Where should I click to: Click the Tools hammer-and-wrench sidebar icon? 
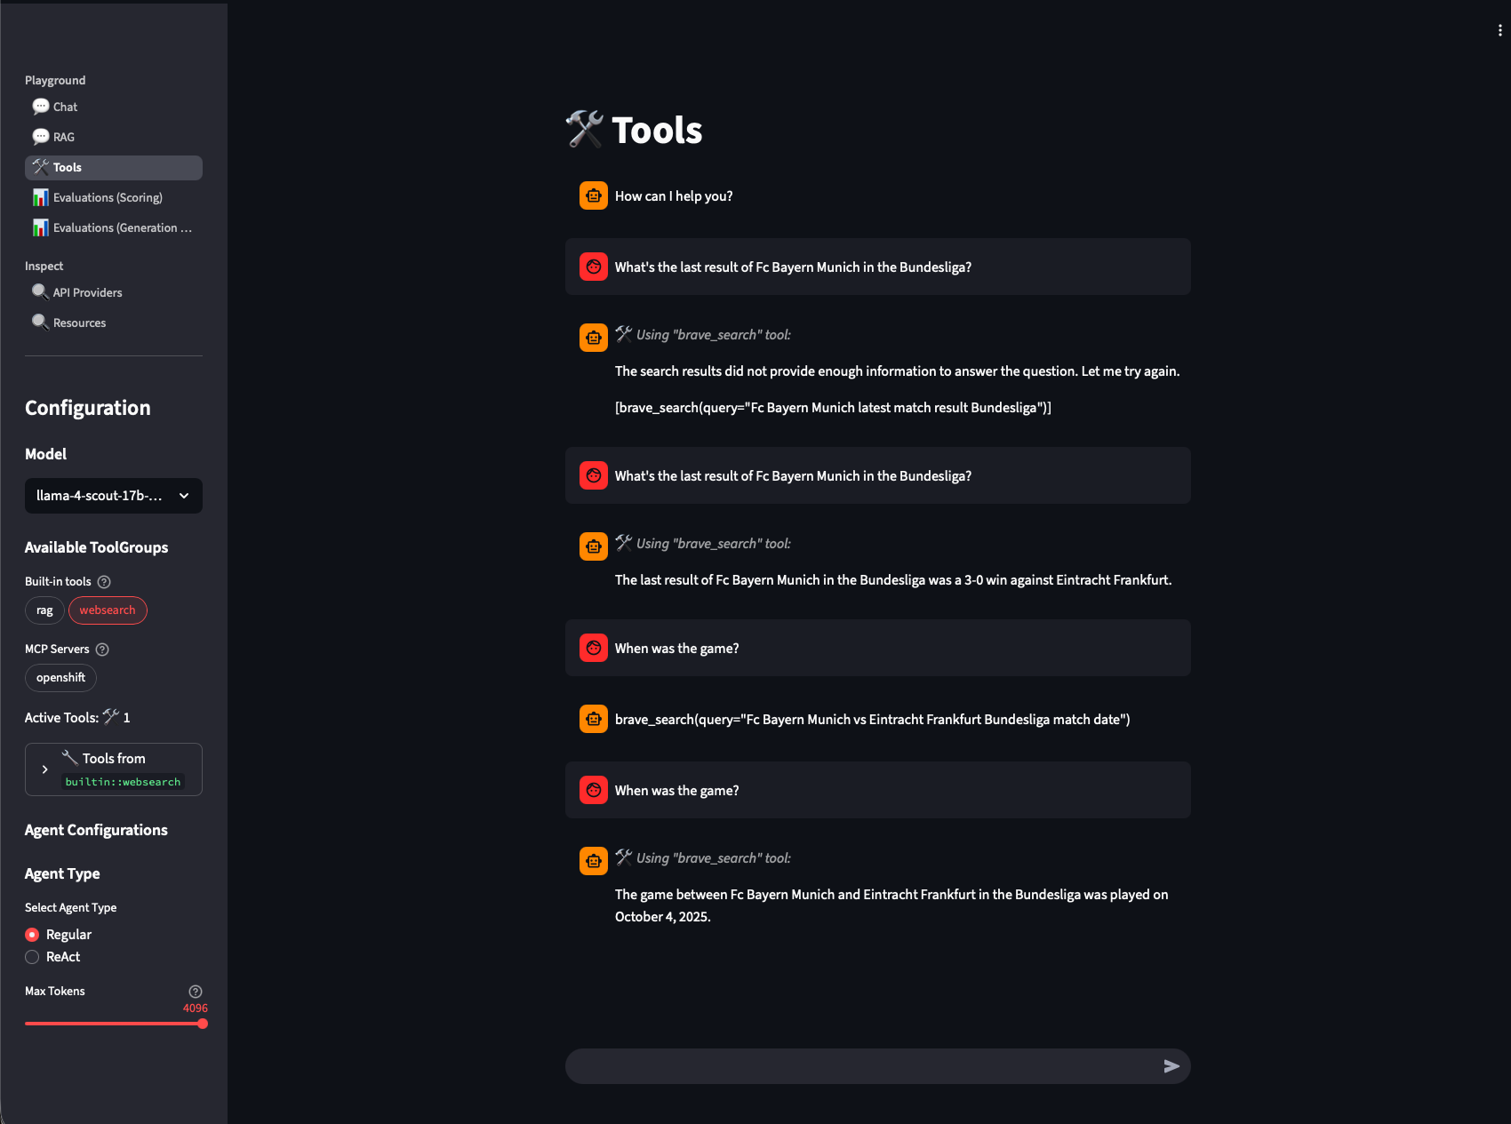point(40,167)
